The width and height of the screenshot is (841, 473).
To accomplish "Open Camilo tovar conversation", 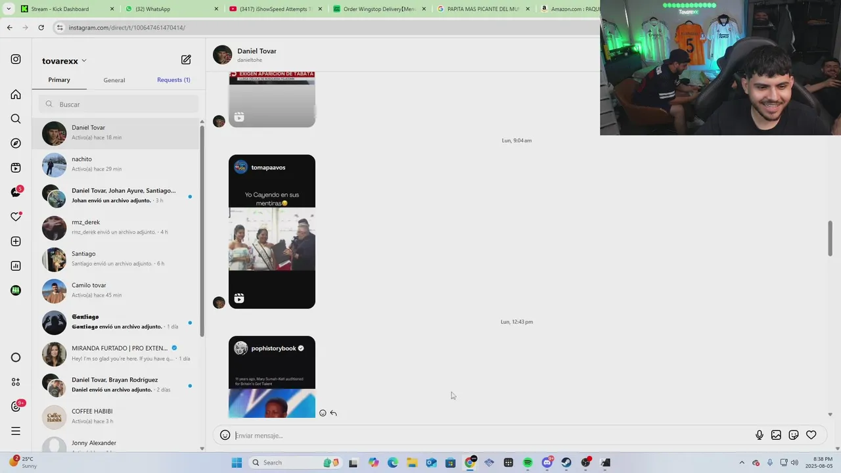I will pos(117,291).
